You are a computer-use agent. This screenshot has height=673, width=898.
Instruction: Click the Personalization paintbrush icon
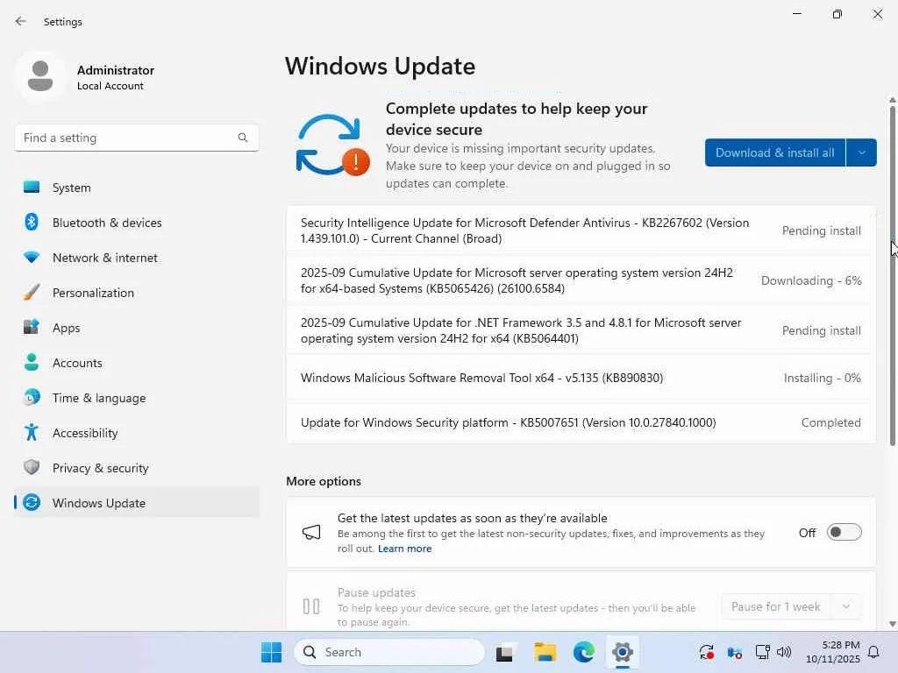pyautogui.click(x=32, y=293)
